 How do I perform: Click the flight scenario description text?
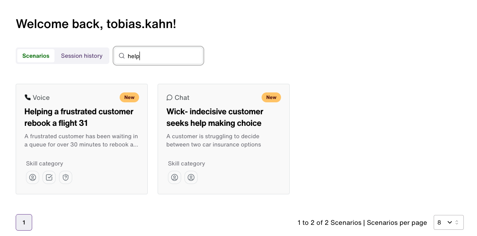pyautogui.click(x=81, y=140)
